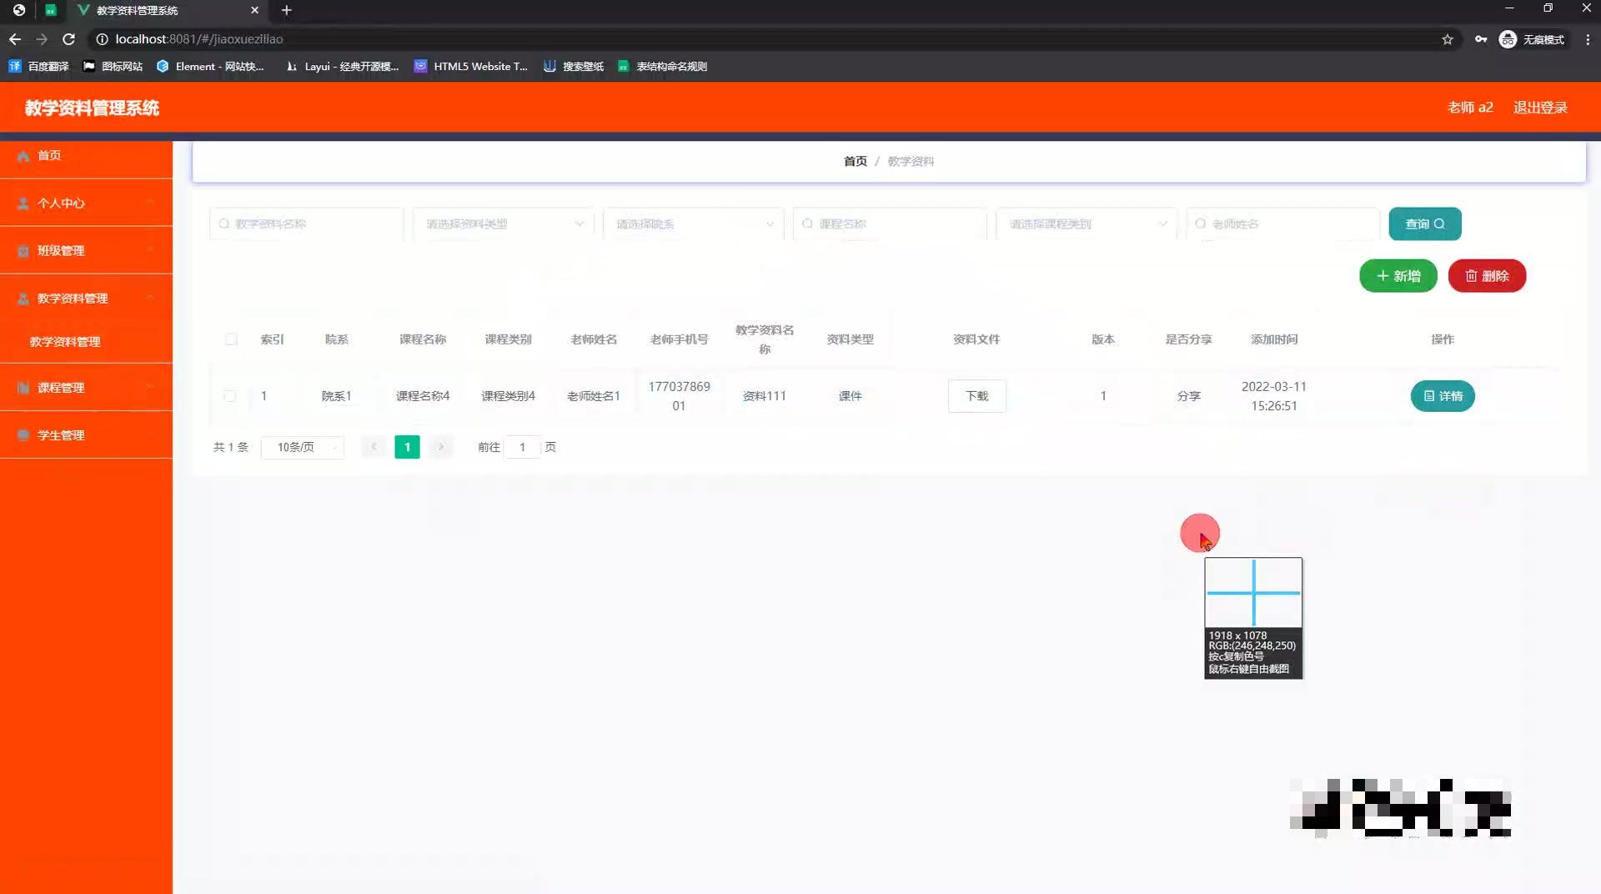Click the 老师 a2 user label

coord(1470,108)
